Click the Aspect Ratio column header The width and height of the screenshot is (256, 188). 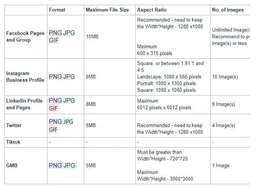[152, 10]
